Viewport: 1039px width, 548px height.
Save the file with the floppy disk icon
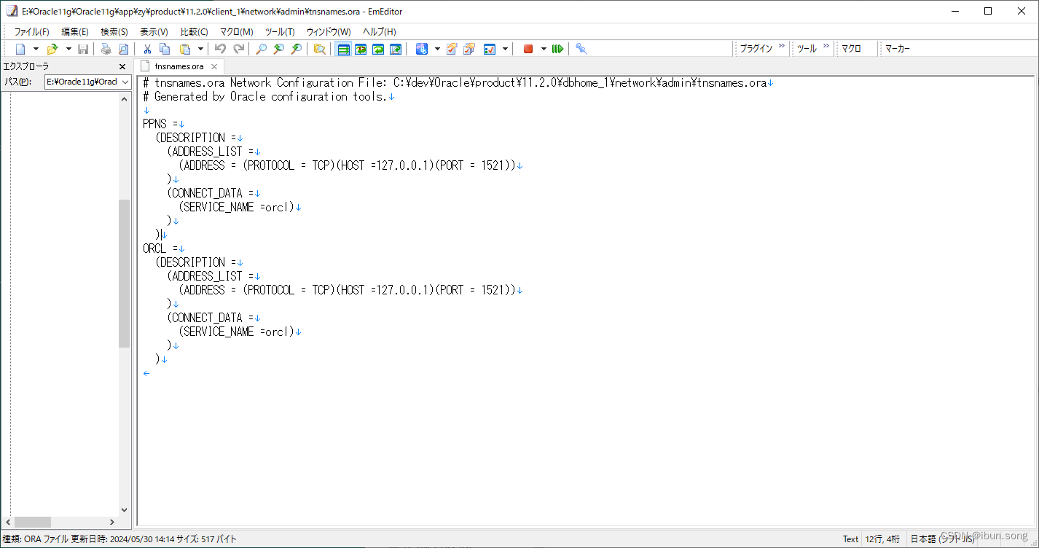[x=83, y=49]
